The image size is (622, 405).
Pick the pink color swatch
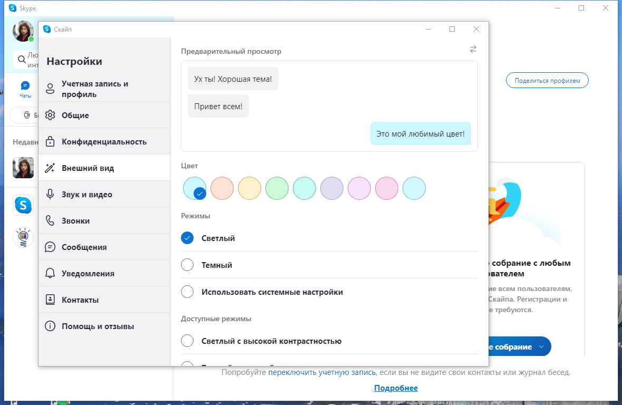pyautogui.click(x=386, y=188)
